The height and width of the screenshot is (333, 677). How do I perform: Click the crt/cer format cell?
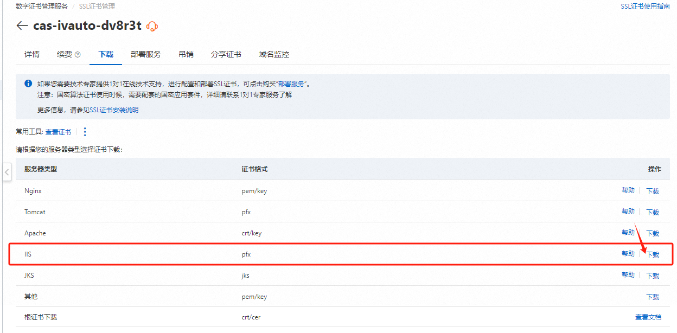[251, 317]
